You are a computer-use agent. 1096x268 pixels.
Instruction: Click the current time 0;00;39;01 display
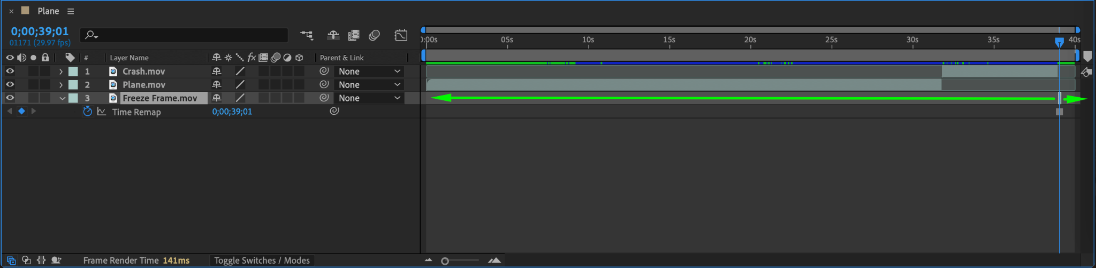[x=40, y=31]
